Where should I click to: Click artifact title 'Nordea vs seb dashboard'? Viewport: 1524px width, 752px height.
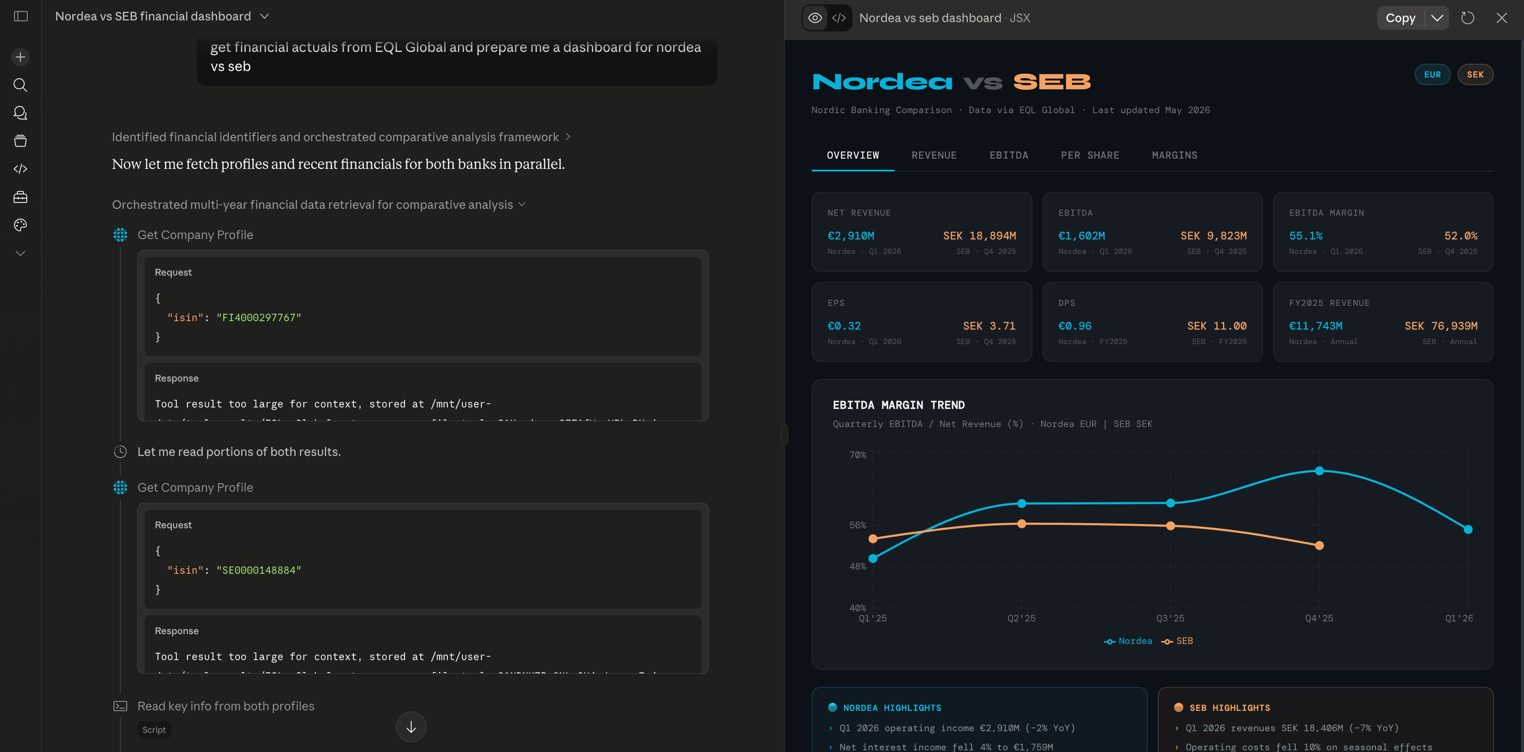930,18
